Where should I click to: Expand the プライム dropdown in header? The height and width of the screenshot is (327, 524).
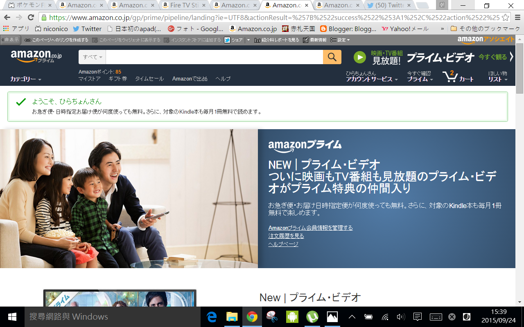pyautogui.click(x=420, y=79)
